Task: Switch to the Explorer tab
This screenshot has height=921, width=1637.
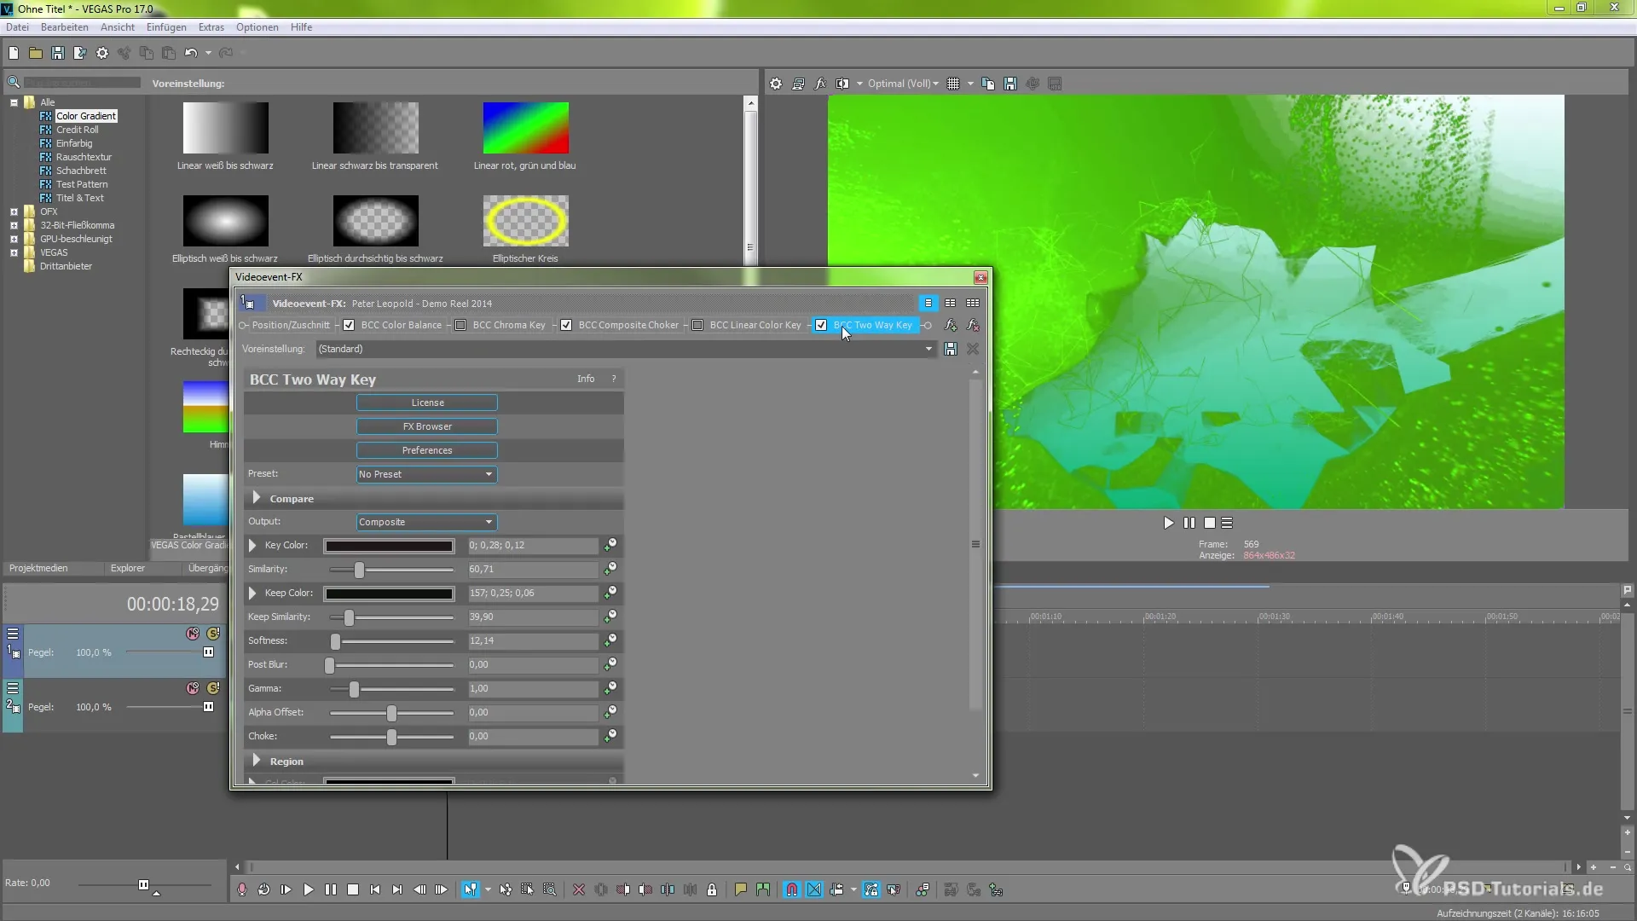Action: [128, 568]
